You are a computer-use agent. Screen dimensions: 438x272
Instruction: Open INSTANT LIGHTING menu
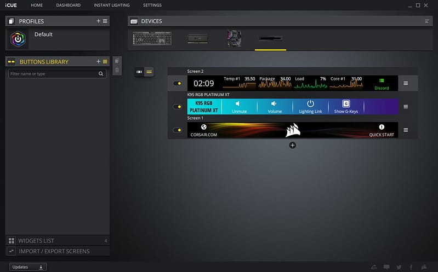point(112,5)
